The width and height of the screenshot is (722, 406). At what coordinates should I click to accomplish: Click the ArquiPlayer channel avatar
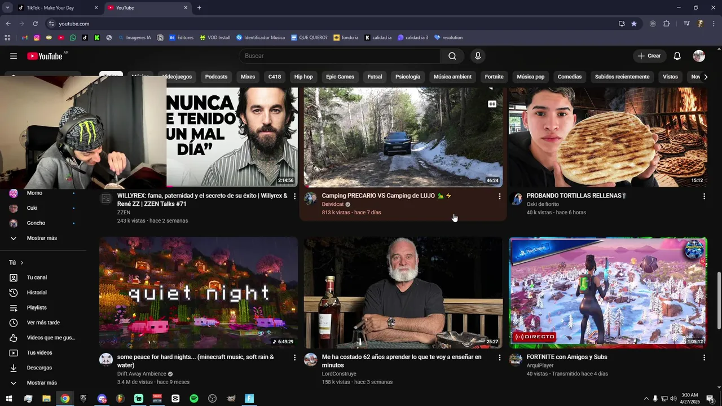(x=516, y=360)
